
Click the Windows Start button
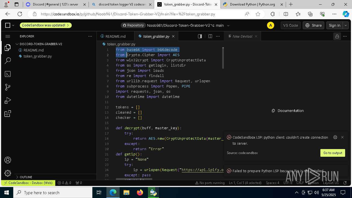click(x=7, y=193)
